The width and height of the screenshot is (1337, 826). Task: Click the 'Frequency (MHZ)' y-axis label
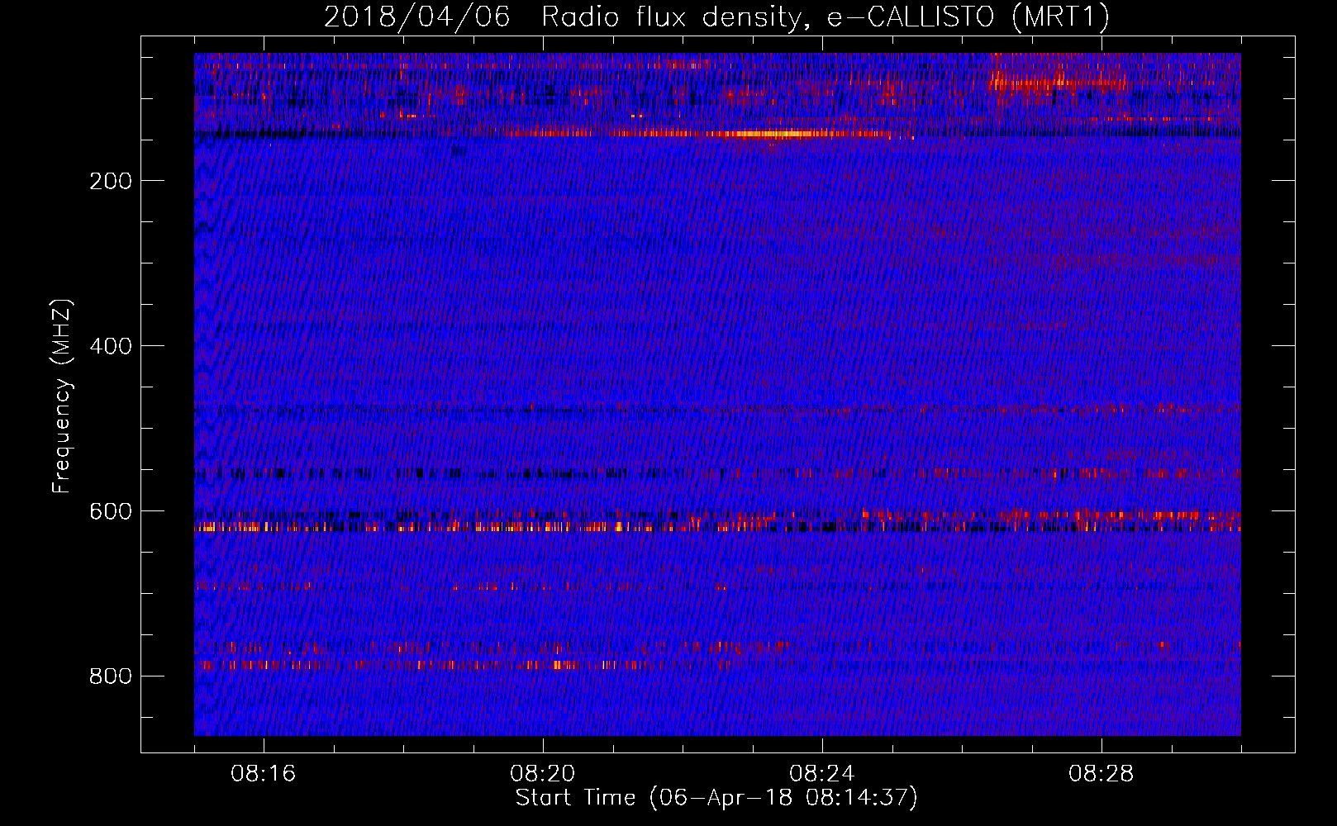click(62, 396)
